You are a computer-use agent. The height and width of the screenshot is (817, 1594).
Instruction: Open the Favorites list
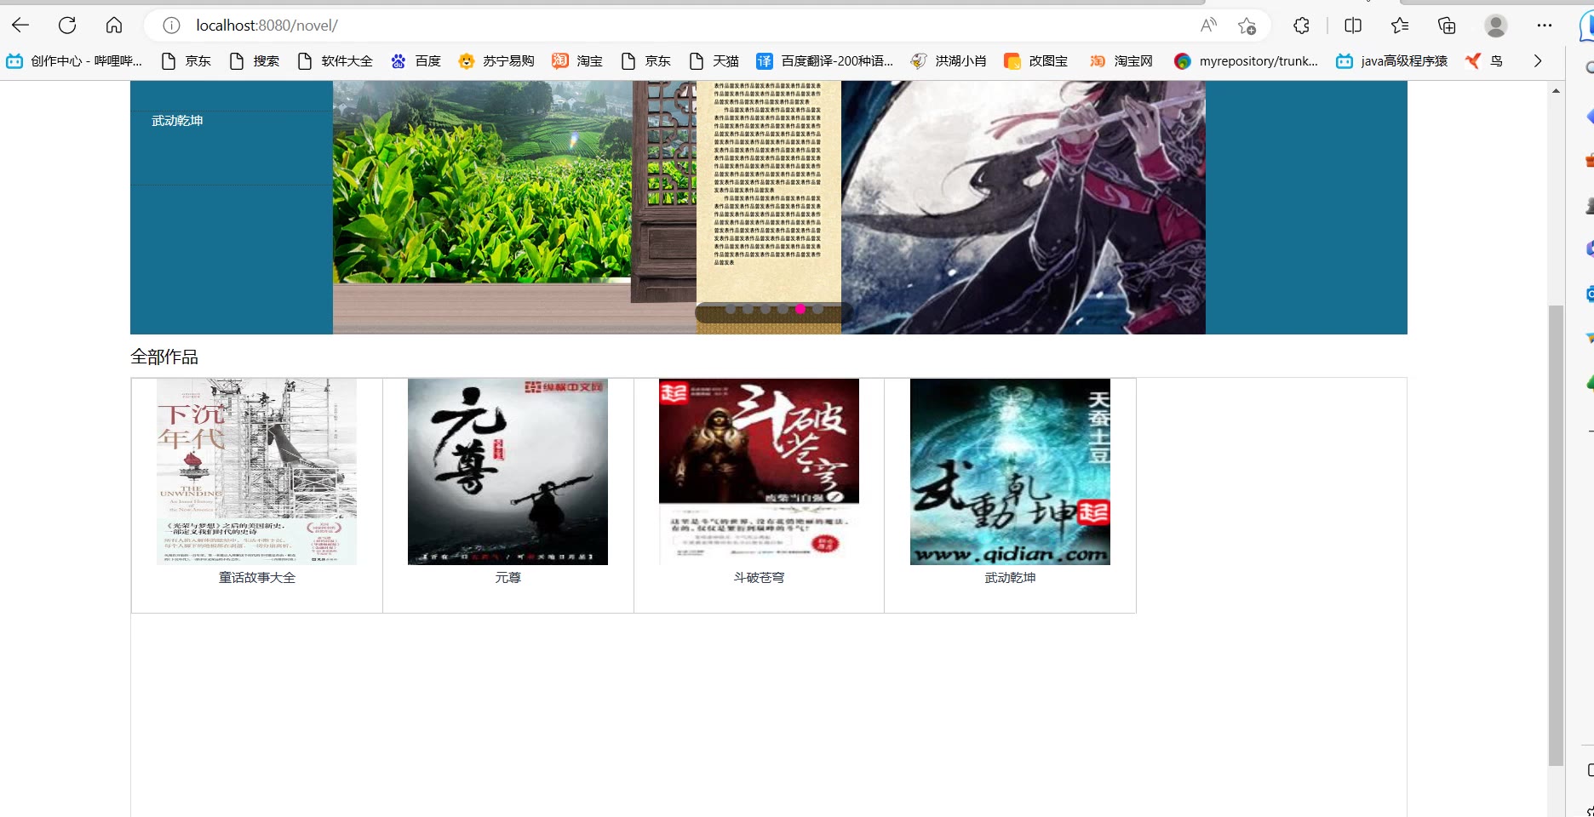click(1400, 26)
